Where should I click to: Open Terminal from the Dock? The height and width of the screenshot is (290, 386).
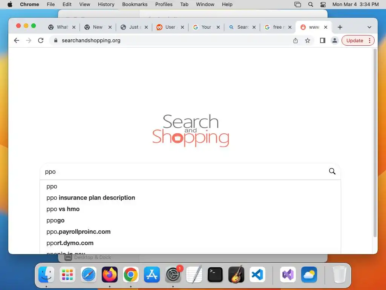(215, 275)
